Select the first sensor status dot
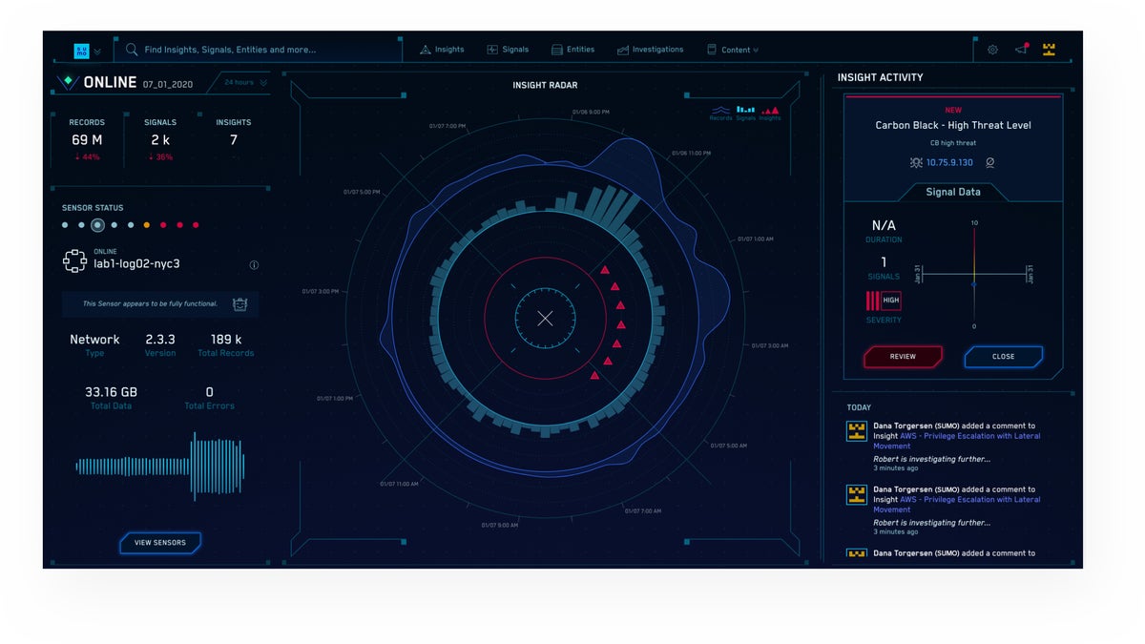1145x644 pixels. (x=65, y=226)
